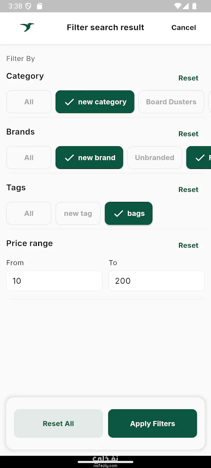This screenshot has width=211, height=468.
Task: Tap the battery icon in status bar
Action: click(x=194, y=6)
